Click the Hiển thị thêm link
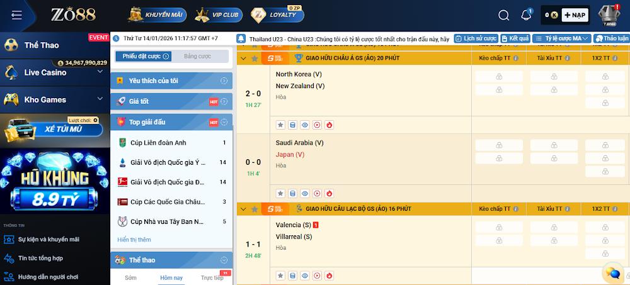This screenshot has width=630, height=285. (134, 240)
